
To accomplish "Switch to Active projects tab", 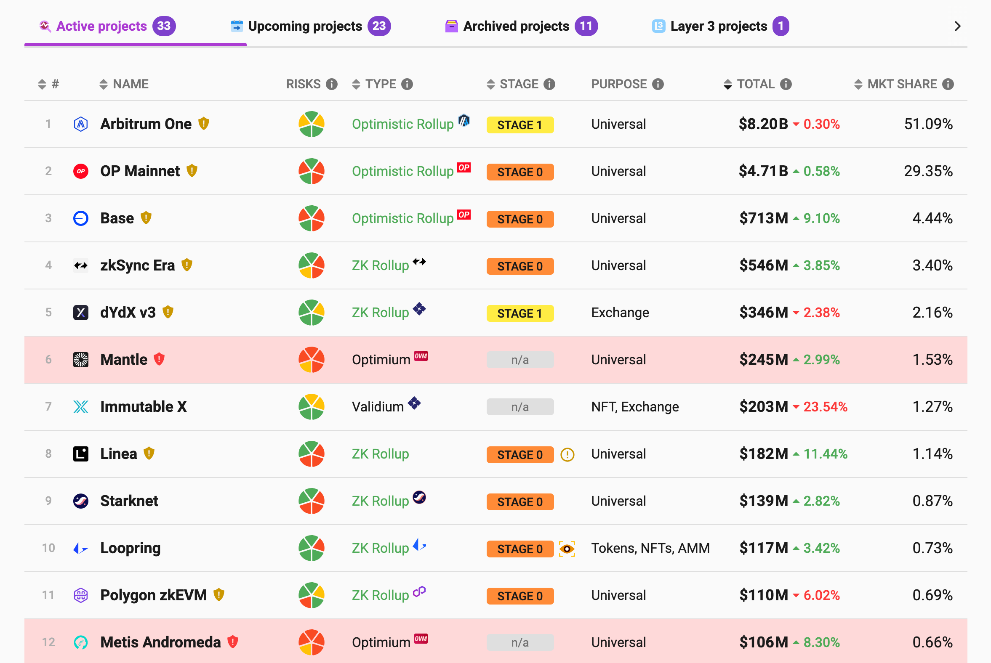I will click(x=107, y=26).
